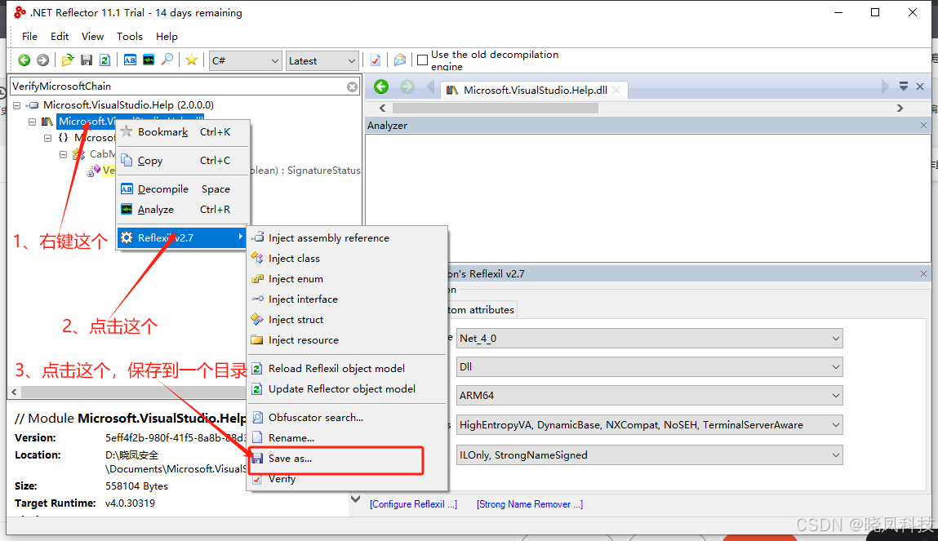Click the green back arrow in decompiler pane
Image resolution: width=938 pixels, height=541 pixels.
(x=381, y=86)
